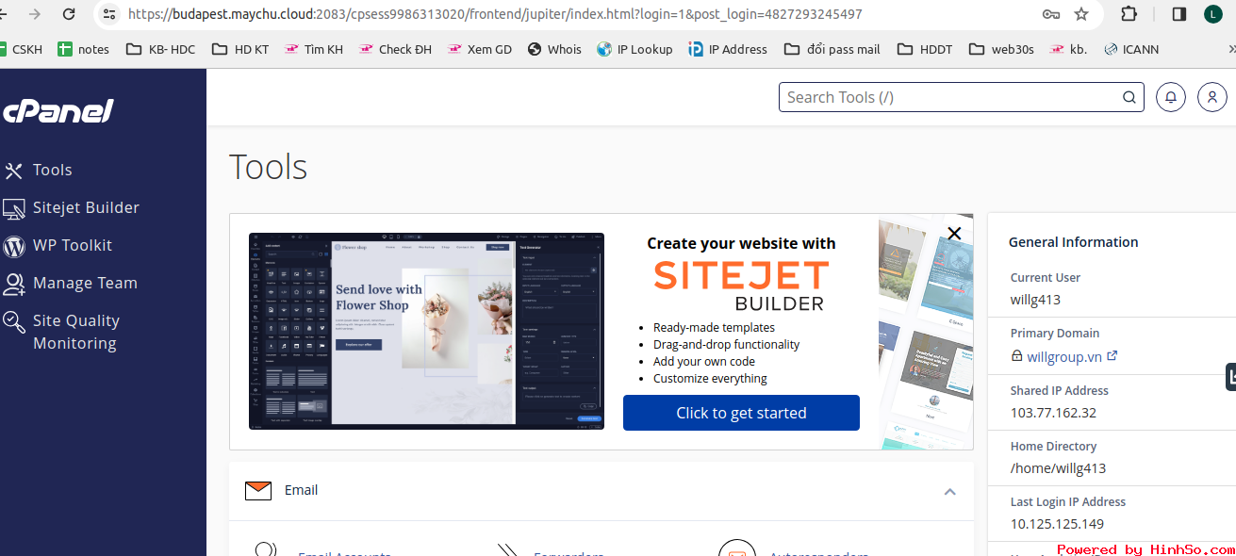Viewport: 1236px width, 556px height.
Task: Select Manage Team in the sidebar
Action: pyautogui.click(x=85, y=283)
